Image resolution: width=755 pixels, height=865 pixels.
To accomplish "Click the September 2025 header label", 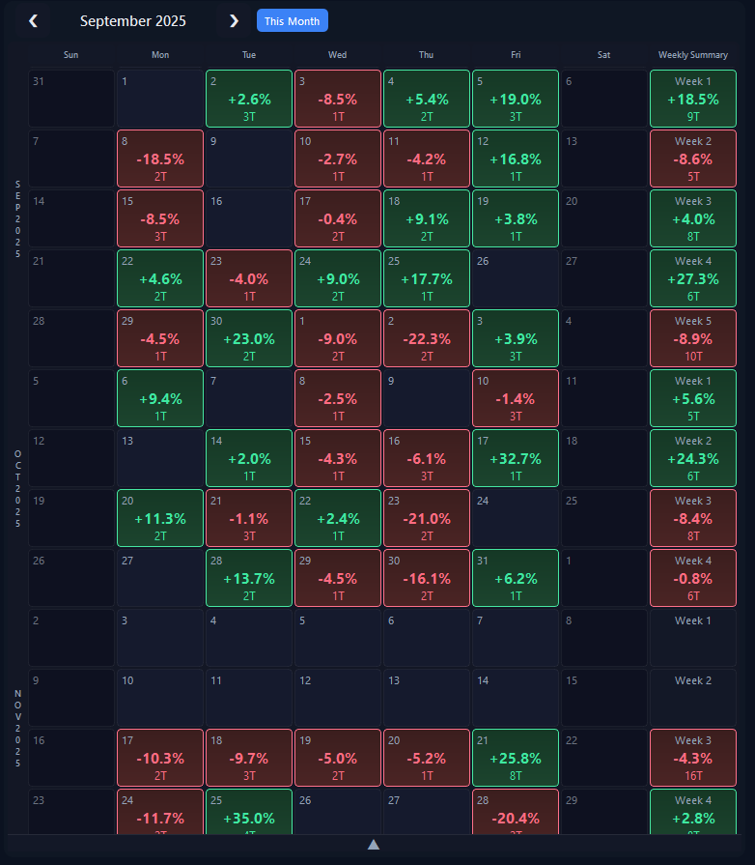I will tap(133, 20).
